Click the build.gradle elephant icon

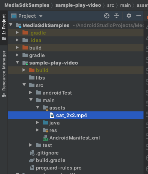32,160
